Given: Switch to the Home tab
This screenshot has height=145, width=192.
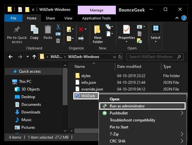Looking at the screenshot, I should coord(32,18).
